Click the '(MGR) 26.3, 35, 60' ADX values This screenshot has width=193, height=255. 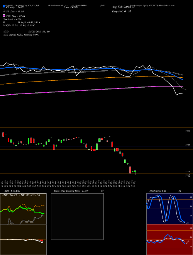39,32
